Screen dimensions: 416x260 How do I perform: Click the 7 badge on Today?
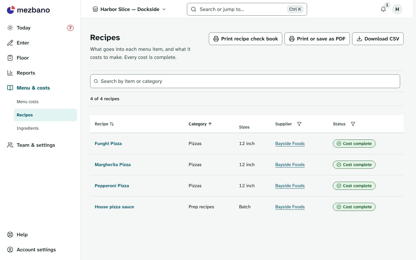click(70, 28)
